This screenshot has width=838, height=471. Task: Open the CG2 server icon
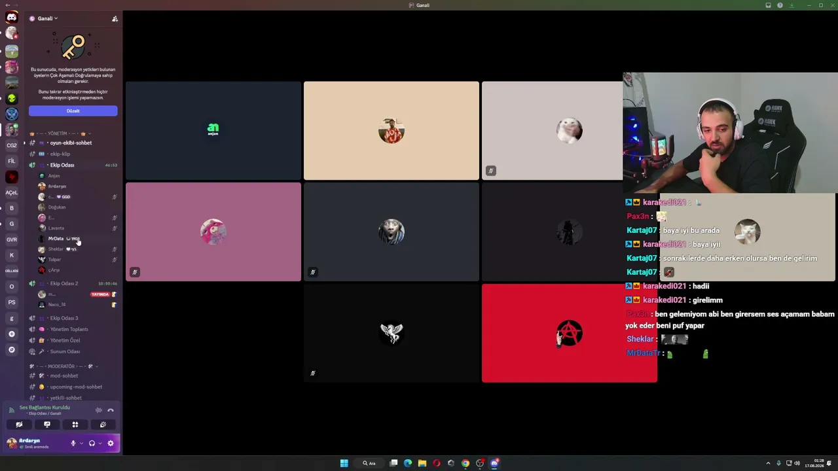12,145
